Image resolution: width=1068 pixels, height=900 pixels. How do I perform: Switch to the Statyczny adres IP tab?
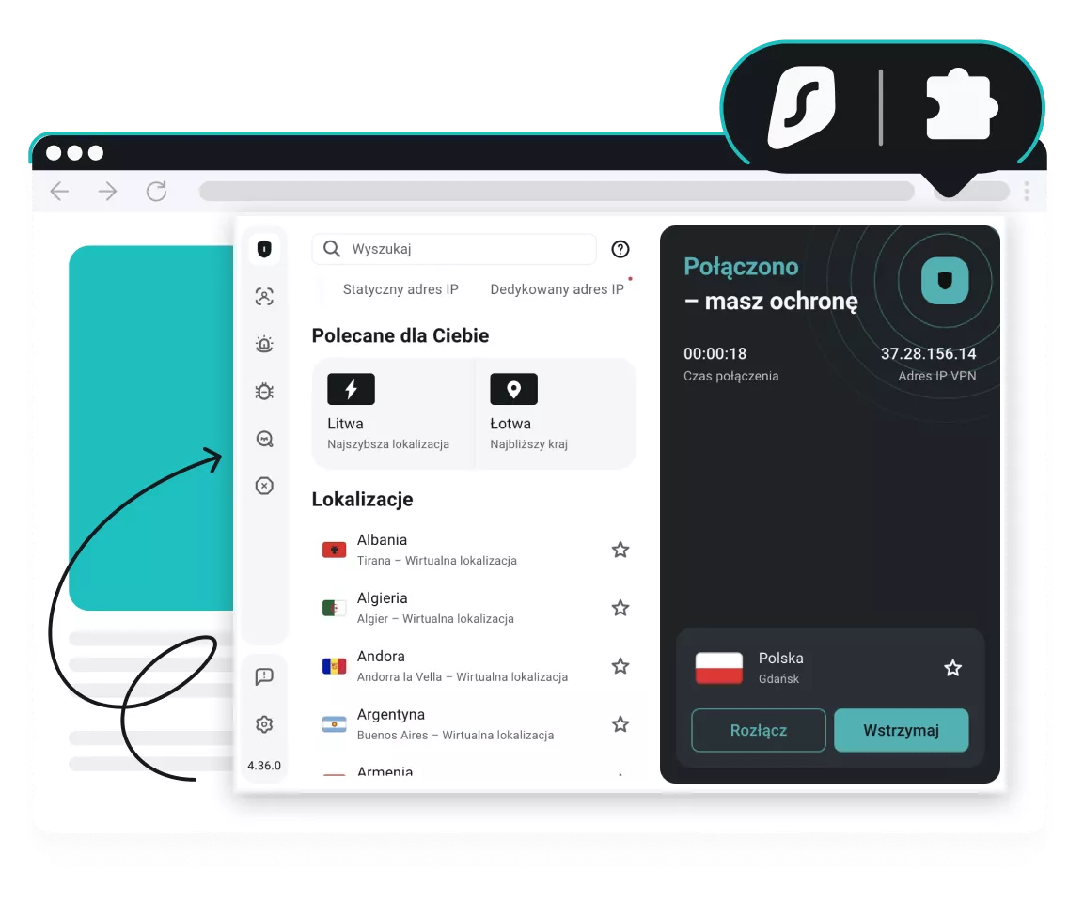click(x=400, y=289)
